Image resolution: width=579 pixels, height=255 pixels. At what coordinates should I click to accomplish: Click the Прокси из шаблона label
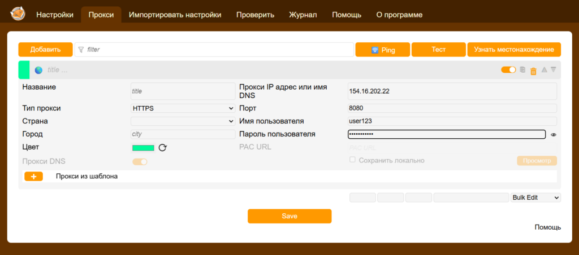(x=87, y=177)
